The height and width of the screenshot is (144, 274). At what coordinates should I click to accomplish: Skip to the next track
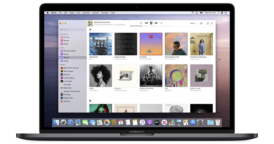[x=156, y=23]
